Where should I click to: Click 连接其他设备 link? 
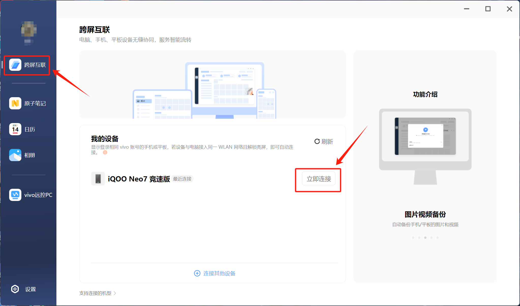click(x=215, y=273)
